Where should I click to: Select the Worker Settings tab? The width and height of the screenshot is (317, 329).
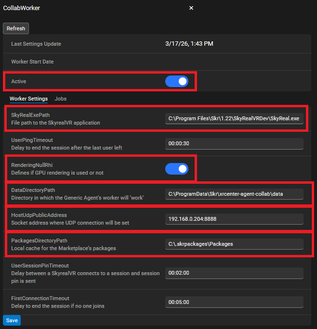tap(28, 99)
